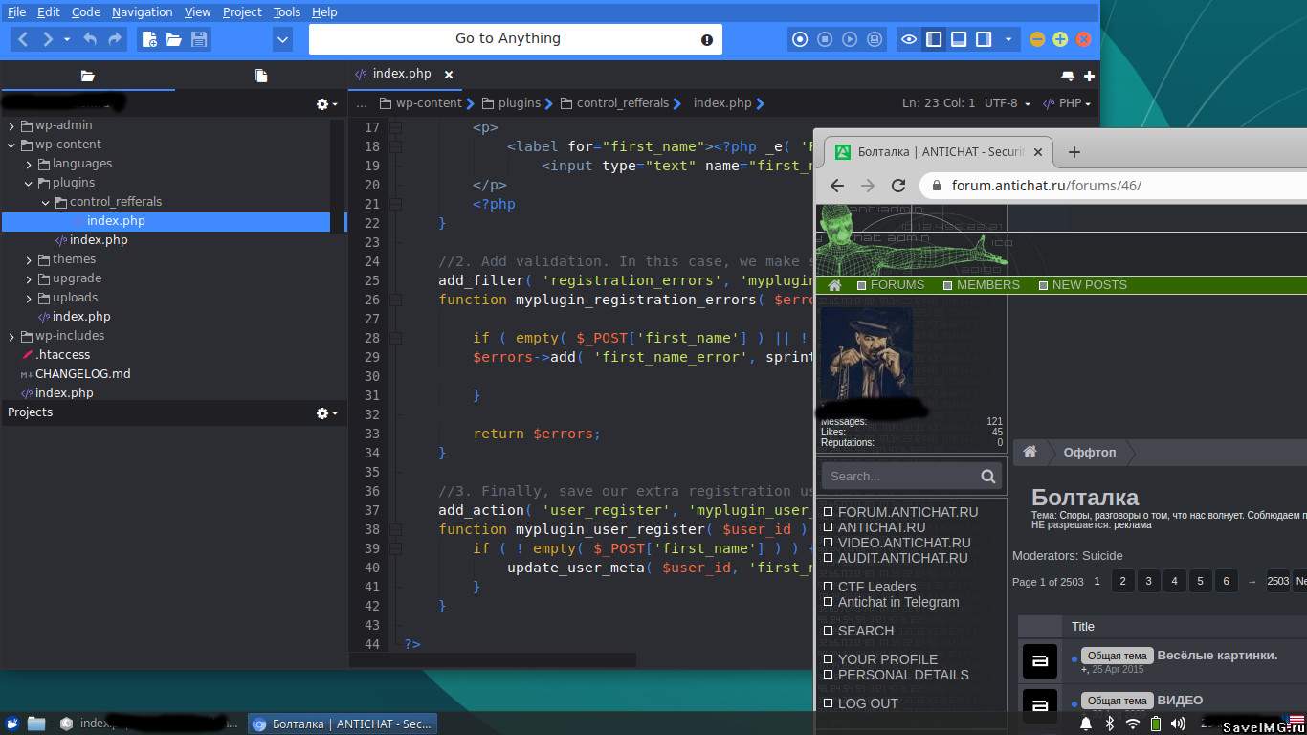Open the Navigation menu
Screen dimensions: 1307x735
click(x=142, y=11)
